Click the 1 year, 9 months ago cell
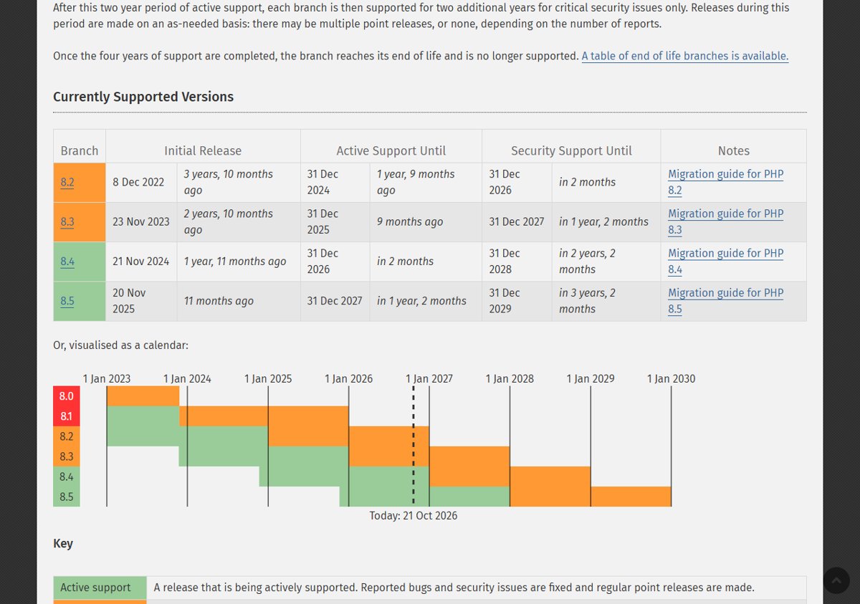Screen dimensions: 860x604 [x=426, y=182]
